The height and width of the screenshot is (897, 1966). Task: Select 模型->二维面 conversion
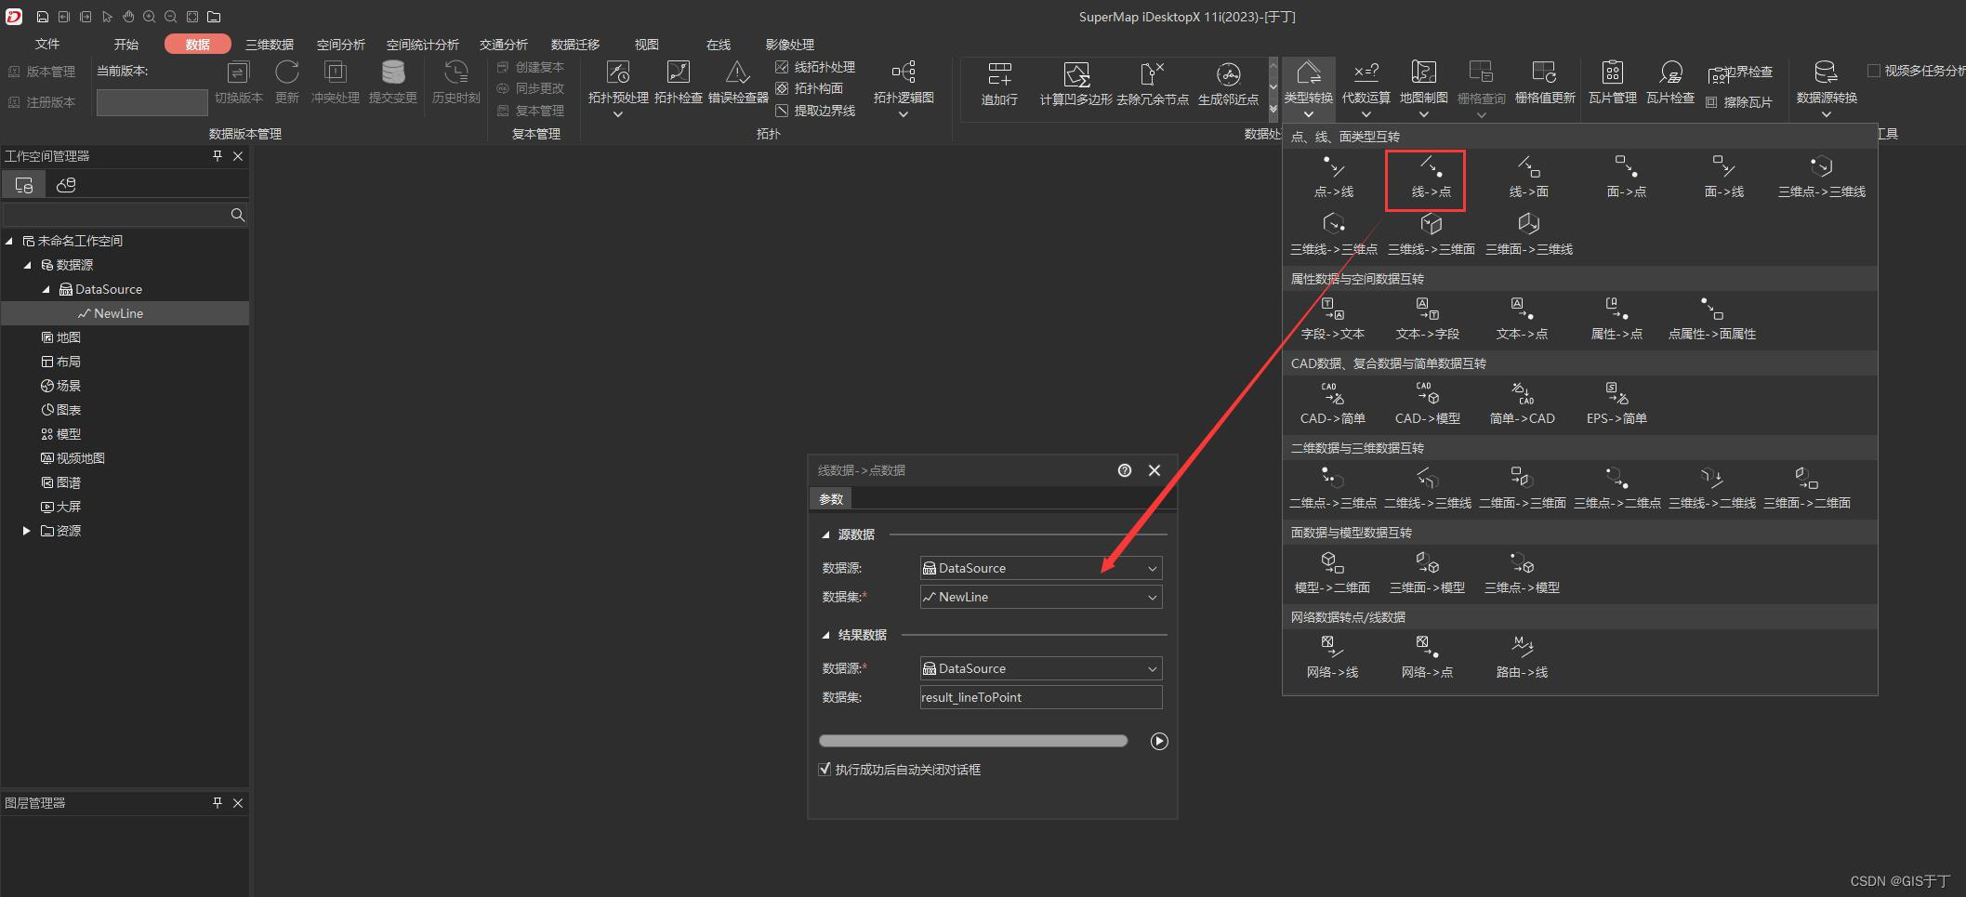[1332, 574]
